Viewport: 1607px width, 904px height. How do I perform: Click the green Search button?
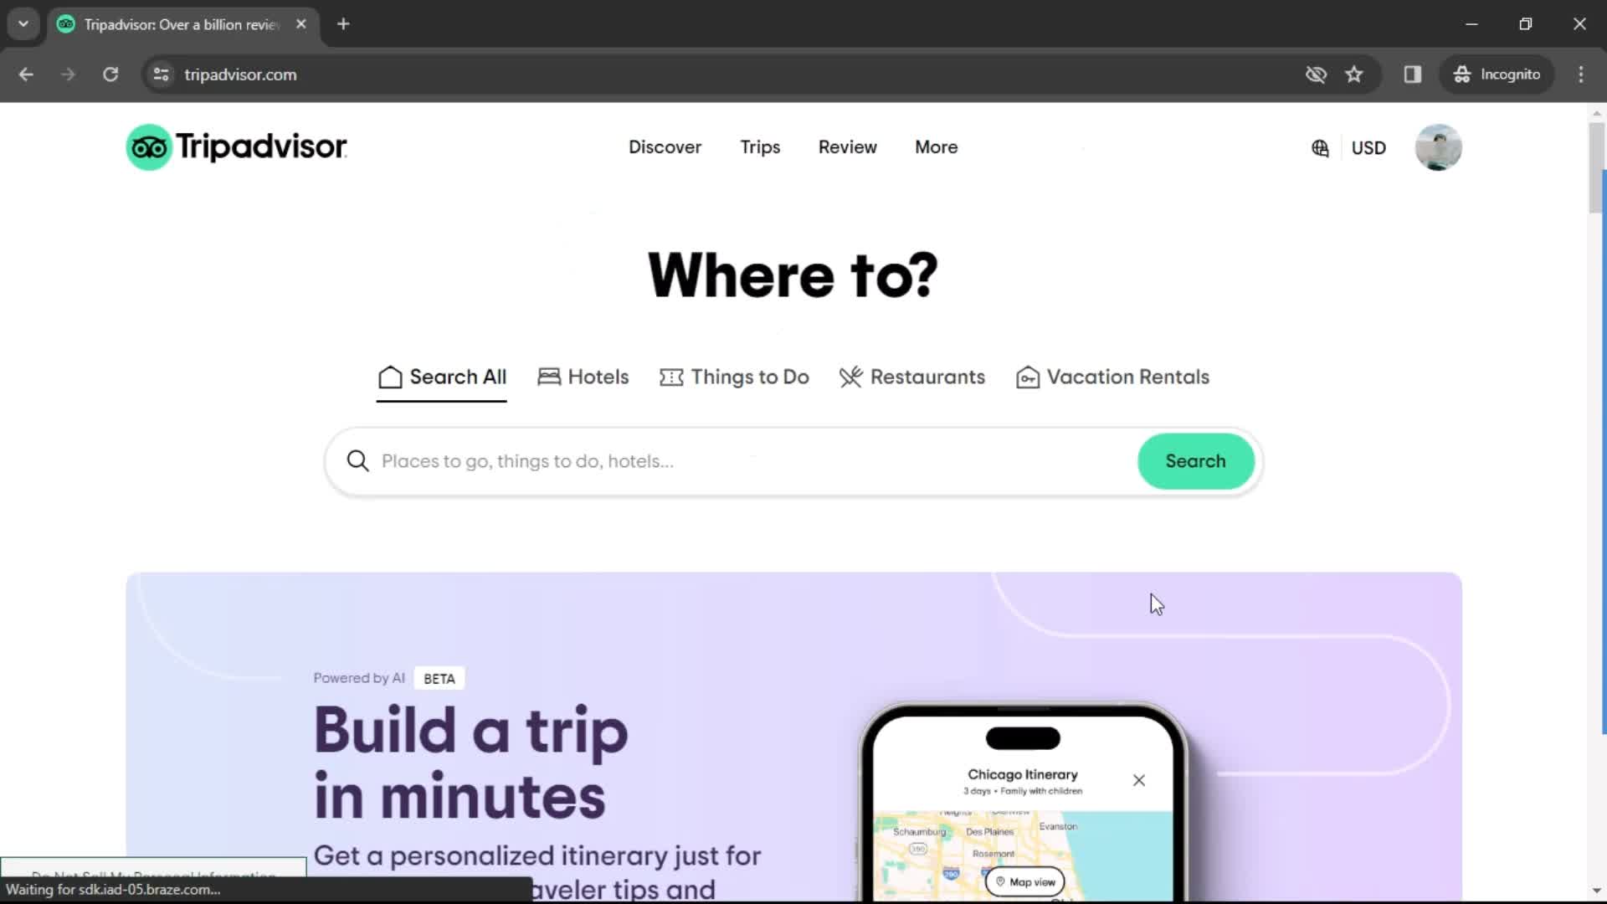[1195, 460]
